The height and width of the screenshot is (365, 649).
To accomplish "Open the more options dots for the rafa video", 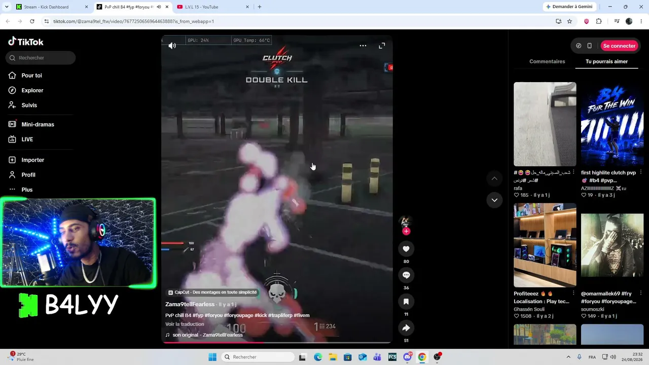I will 573,172.
